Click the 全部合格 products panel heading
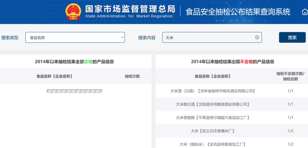This screenshot has height=148, width=308. (x=74, y=62)
